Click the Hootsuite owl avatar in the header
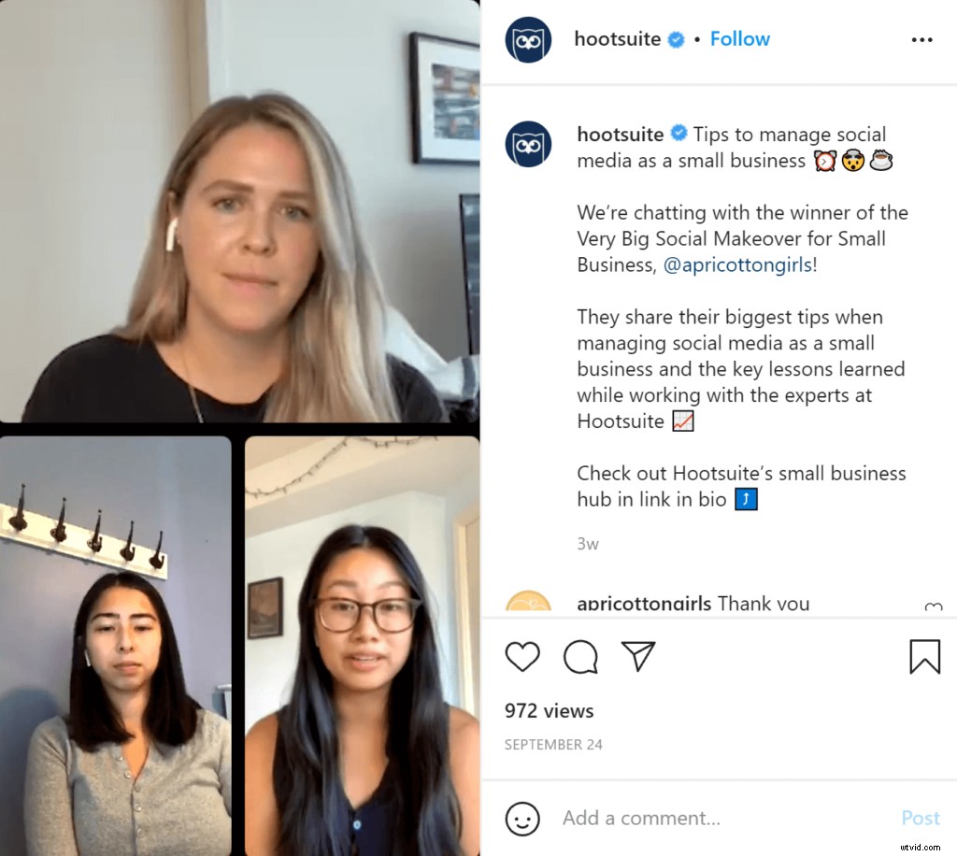 (x=529, y=39)
